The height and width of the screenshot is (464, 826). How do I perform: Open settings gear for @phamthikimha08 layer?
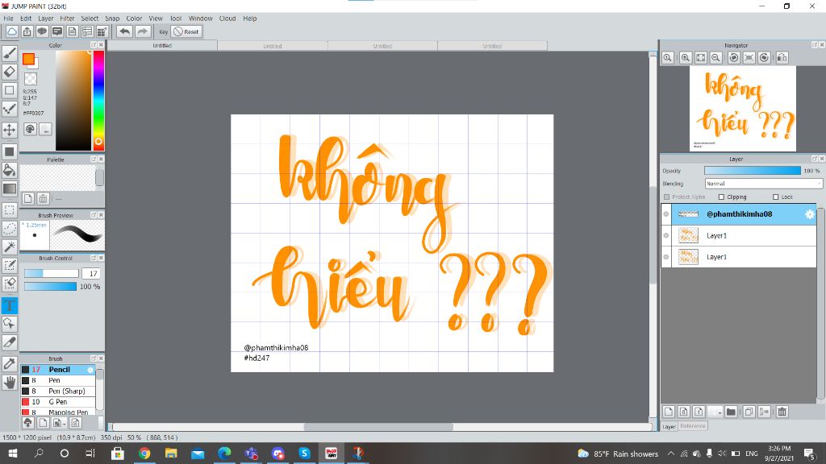point(810,214)
